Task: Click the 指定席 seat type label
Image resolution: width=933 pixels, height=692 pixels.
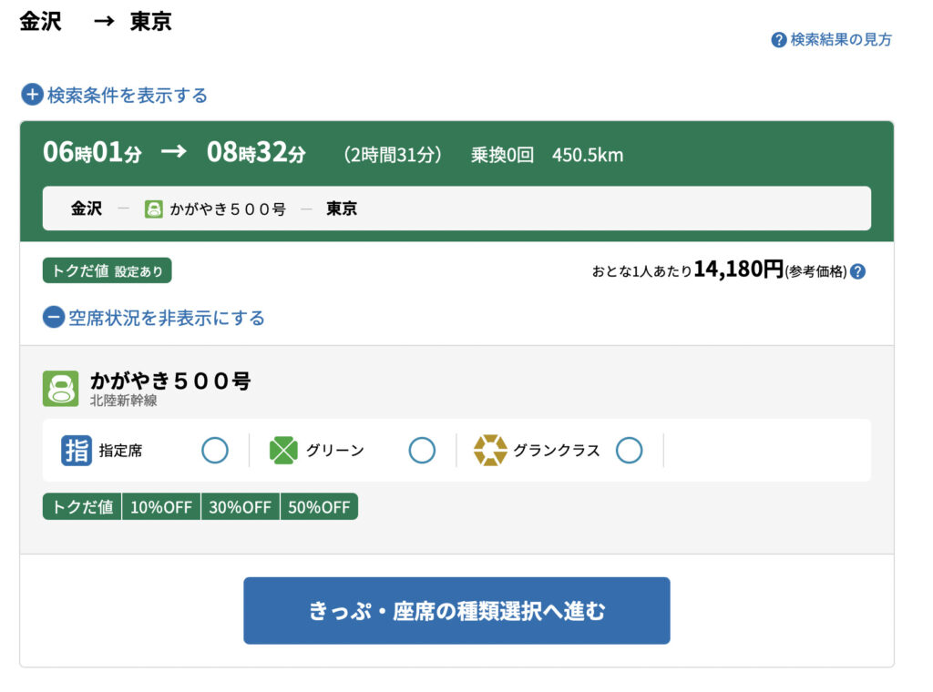Action: click(x=121, y=451)
